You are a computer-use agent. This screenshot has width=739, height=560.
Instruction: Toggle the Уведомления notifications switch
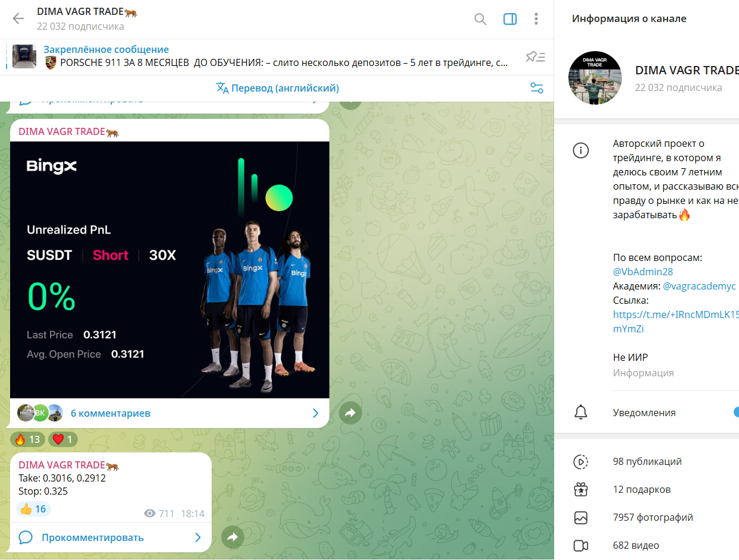tap(735, 412)
